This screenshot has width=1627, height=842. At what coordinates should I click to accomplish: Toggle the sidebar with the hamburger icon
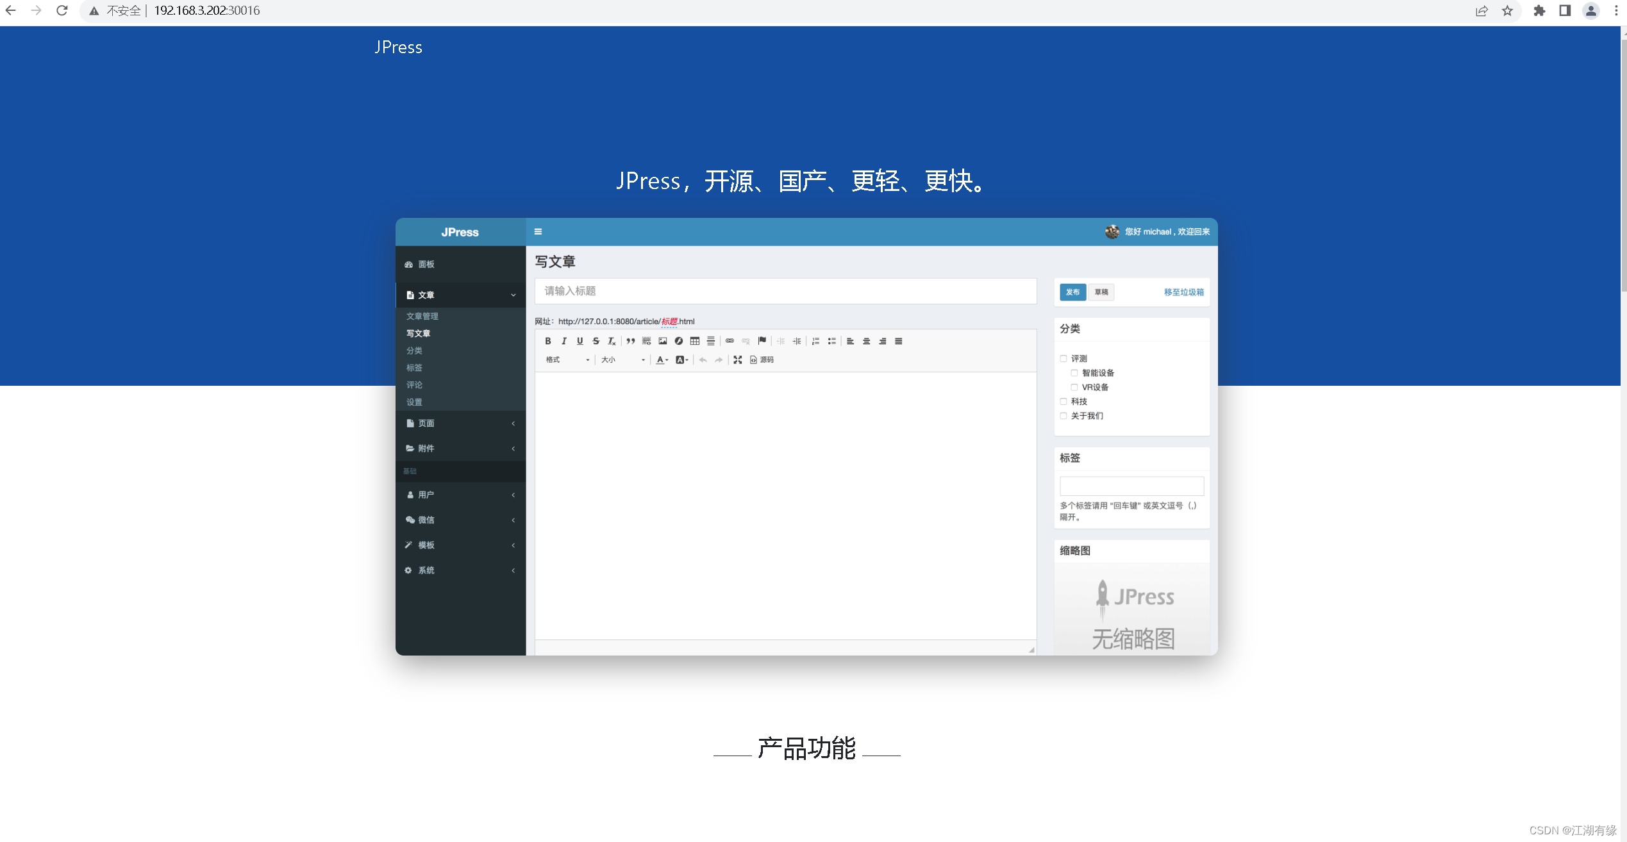tap(538, 231)
